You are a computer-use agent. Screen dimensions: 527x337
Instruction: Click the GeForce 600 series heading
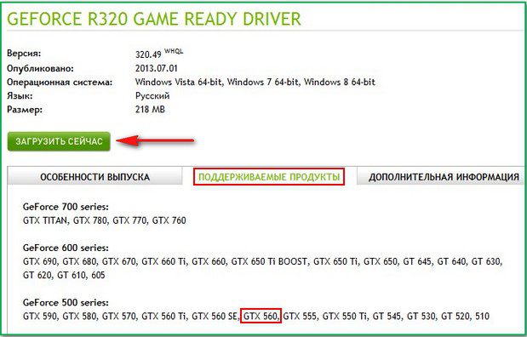pyautogui.click(x=66, y=248)
